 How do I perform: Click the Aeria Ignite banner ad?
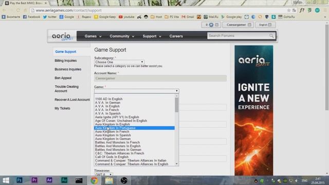point(253,110)
